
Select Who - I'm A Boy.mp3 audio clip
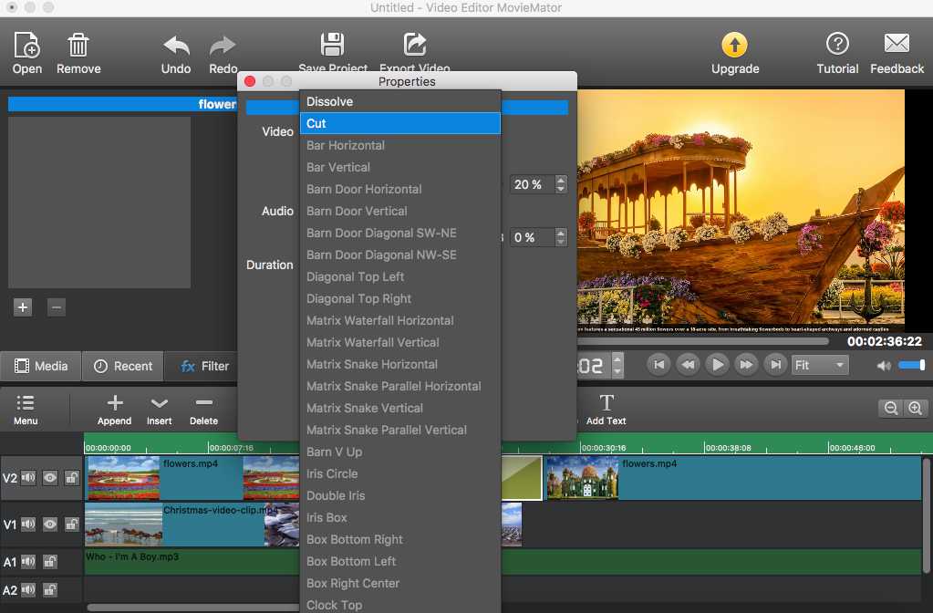[192, 561]
